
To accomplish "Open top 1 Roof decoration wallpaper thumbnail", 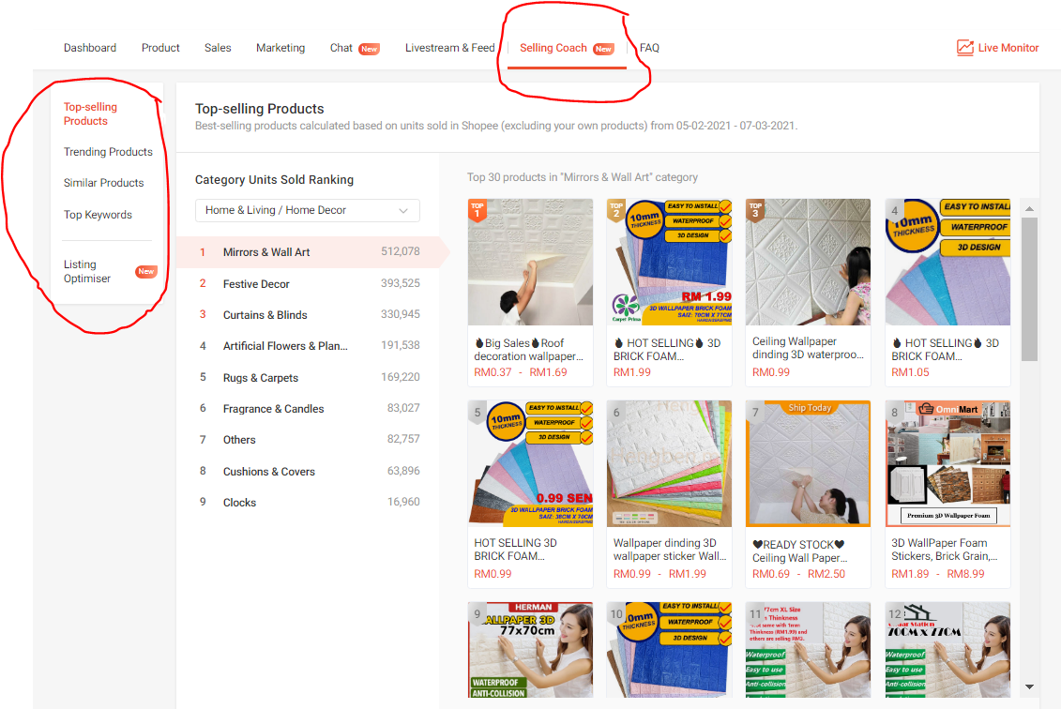I will coord(531,262).
